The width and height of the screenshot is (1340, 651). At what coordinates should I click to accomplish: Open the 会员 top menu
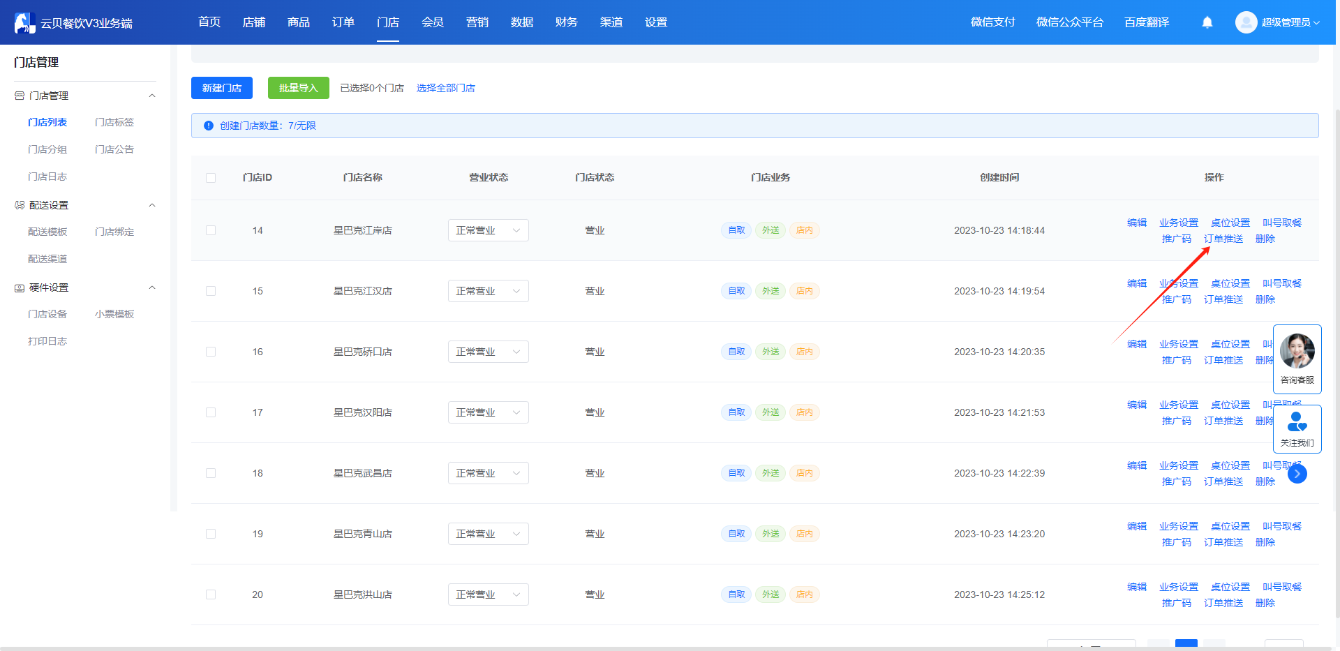pos(433,22)
